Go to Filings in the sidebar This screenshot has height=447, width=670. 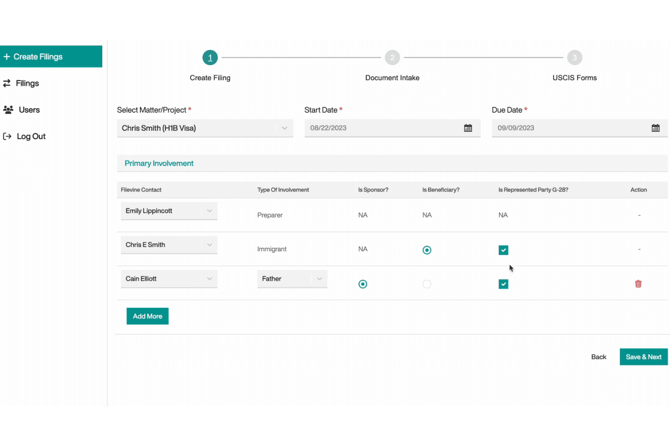click(x=27, y=83)
